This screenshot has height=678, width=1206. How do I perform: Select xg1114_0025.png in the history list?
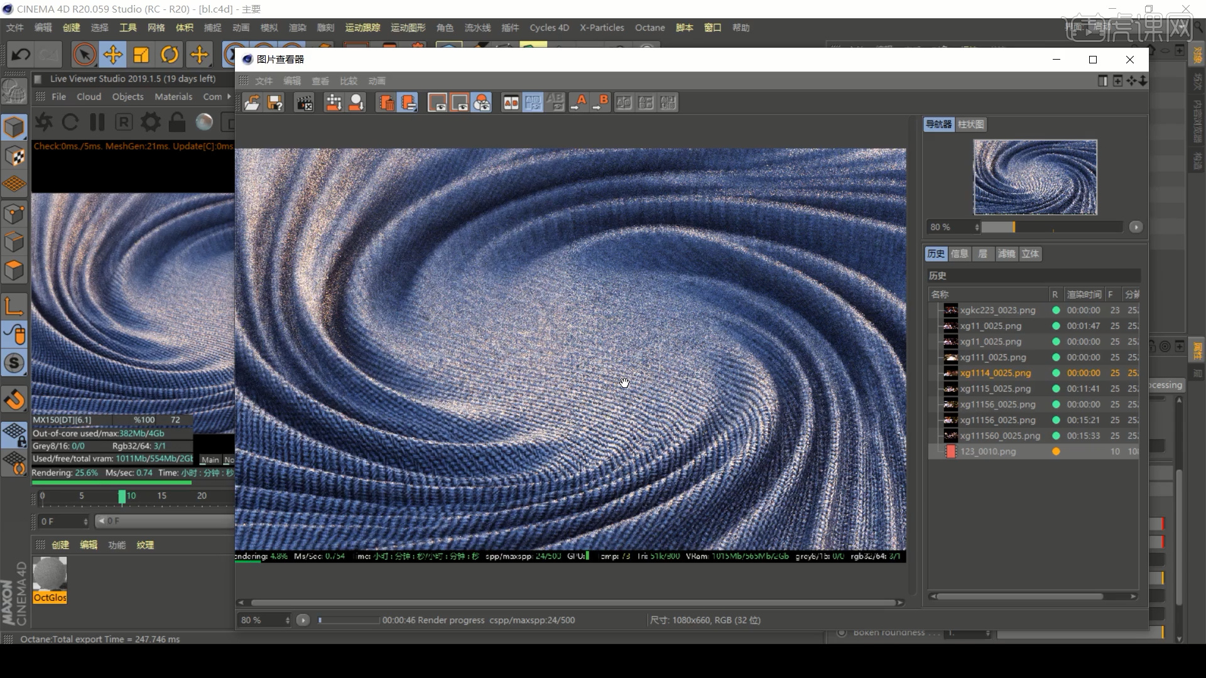coord(996,372)
